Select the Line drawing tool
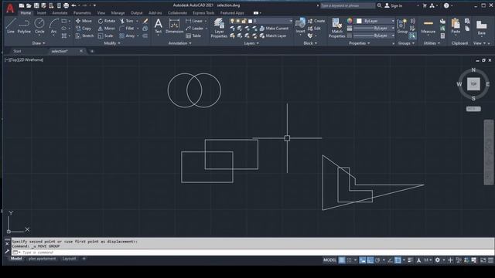 point(10,25)
